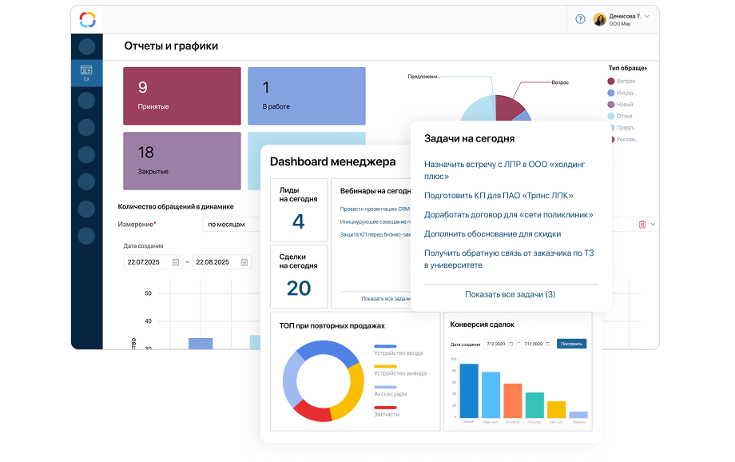Click 'Показать все задачи (3)' link

click(510, 295)
